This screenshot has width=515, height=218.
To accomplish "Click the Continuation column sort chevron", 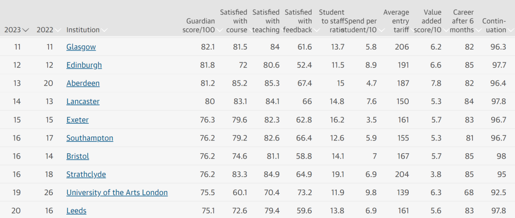I will [x=510, y=30].
